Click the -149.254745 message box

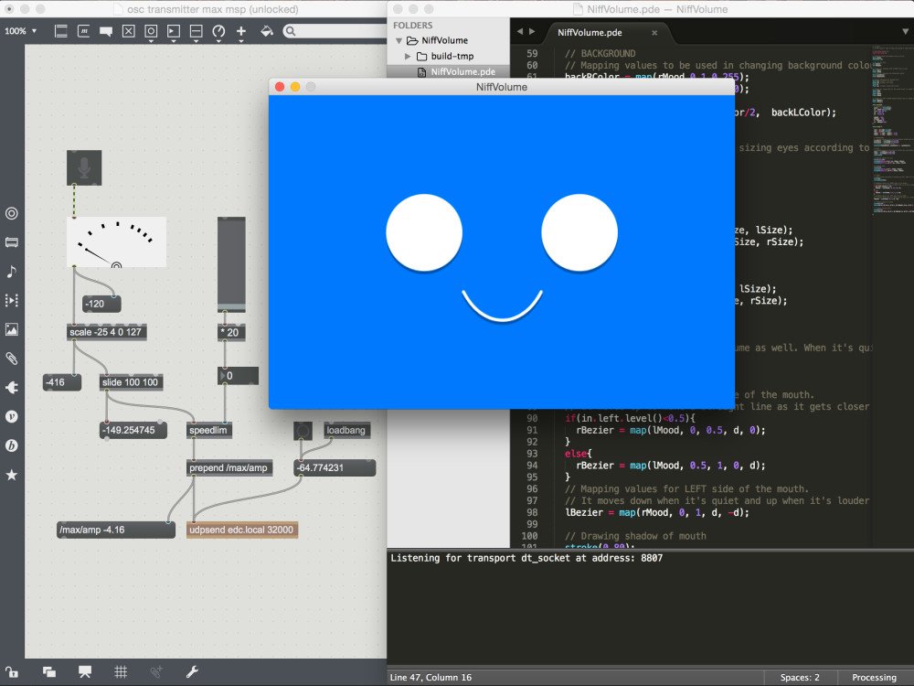(x=133, y=431)
